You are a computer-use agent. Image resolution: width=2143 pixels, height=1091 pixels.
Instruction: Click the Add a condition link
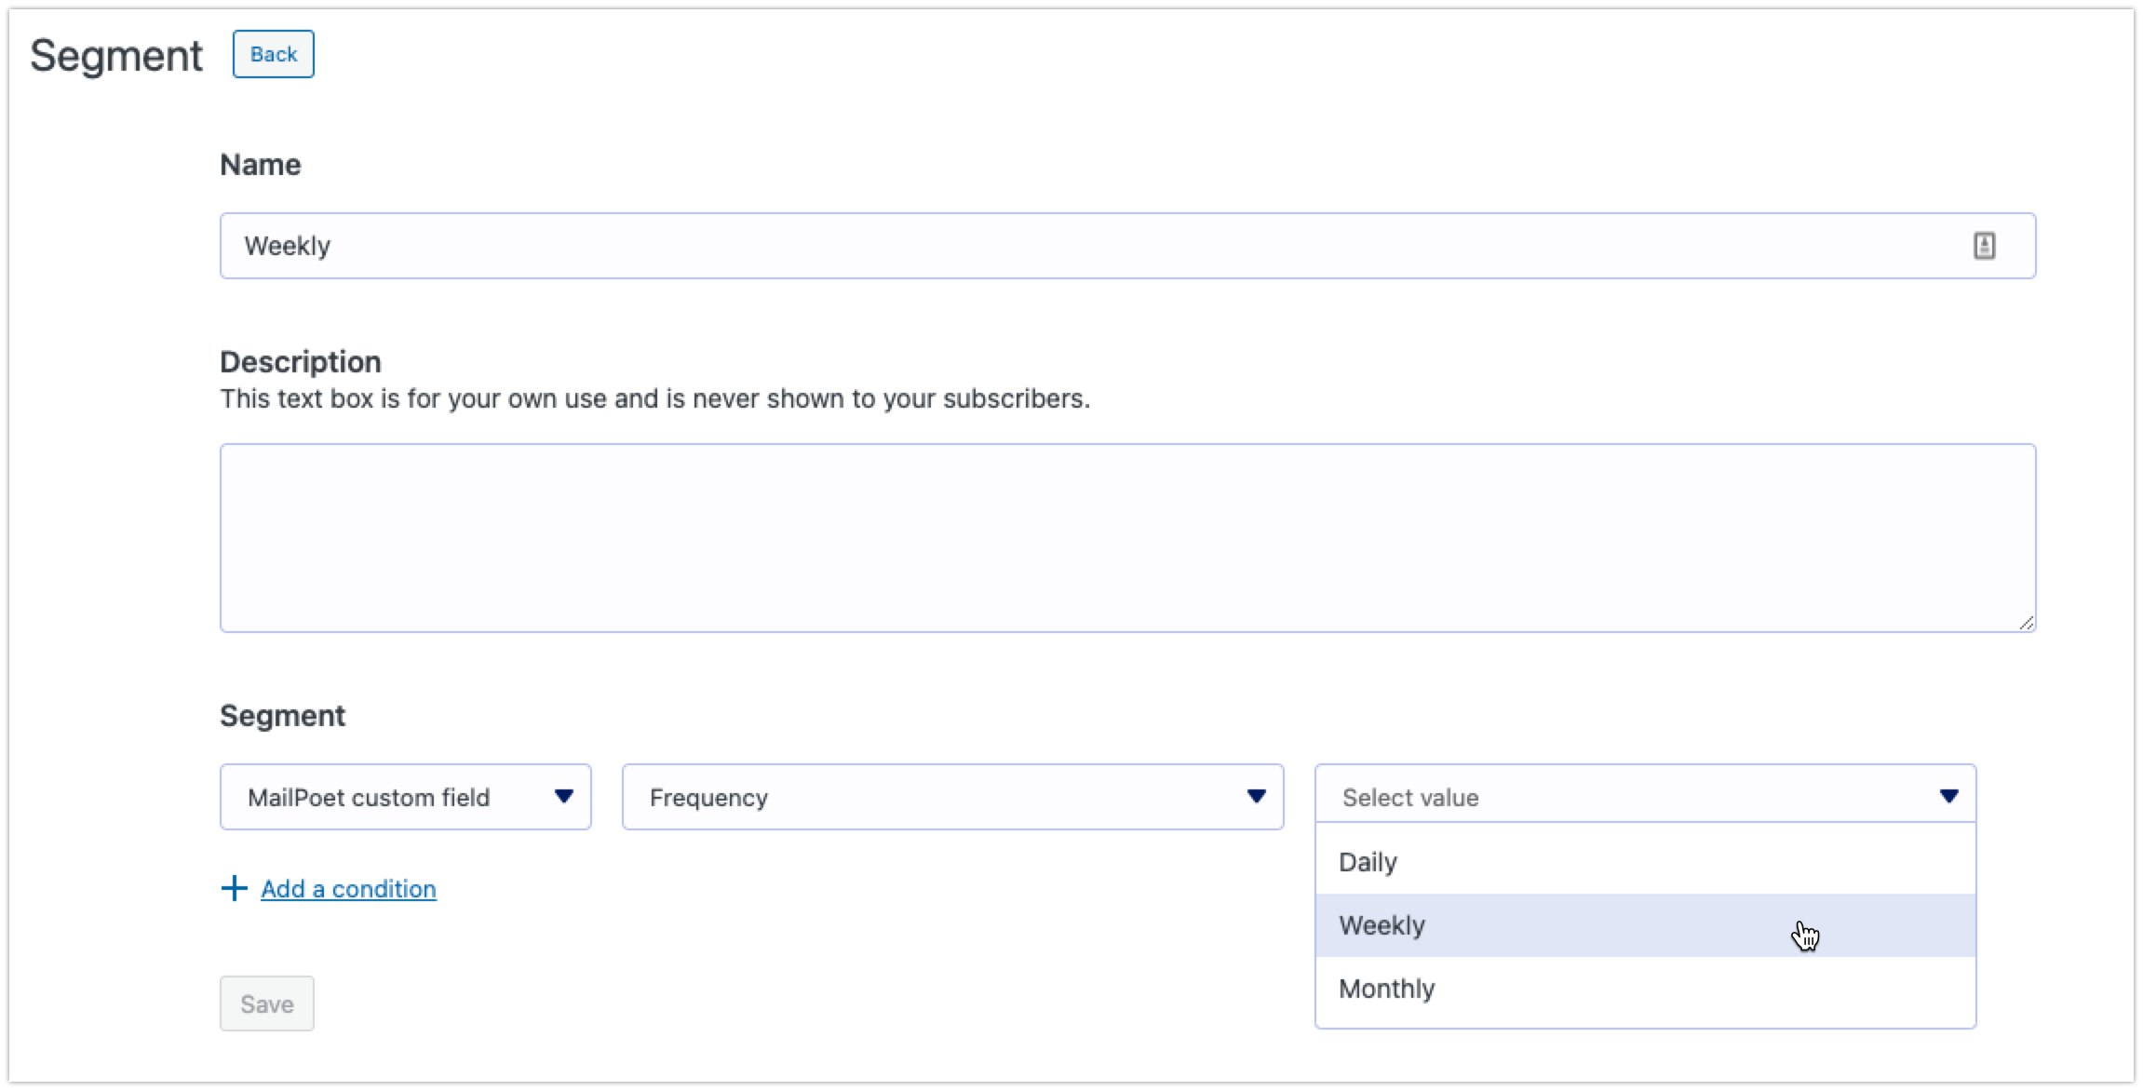coord(348,889)
